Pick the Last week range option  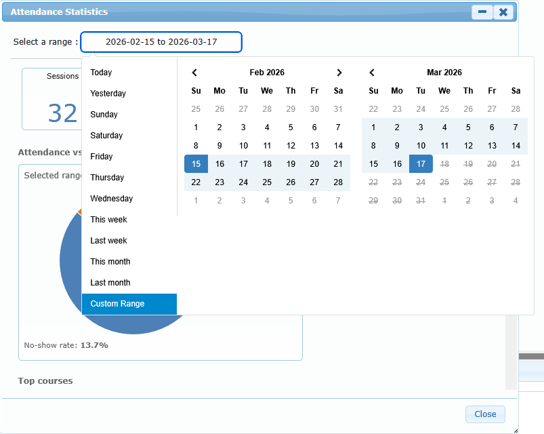click(109, 241)
